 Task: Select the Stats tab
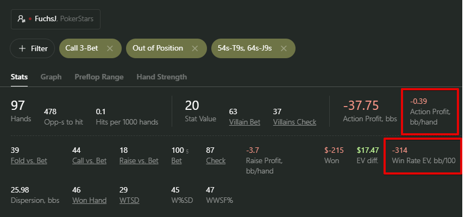coord(19,77)
